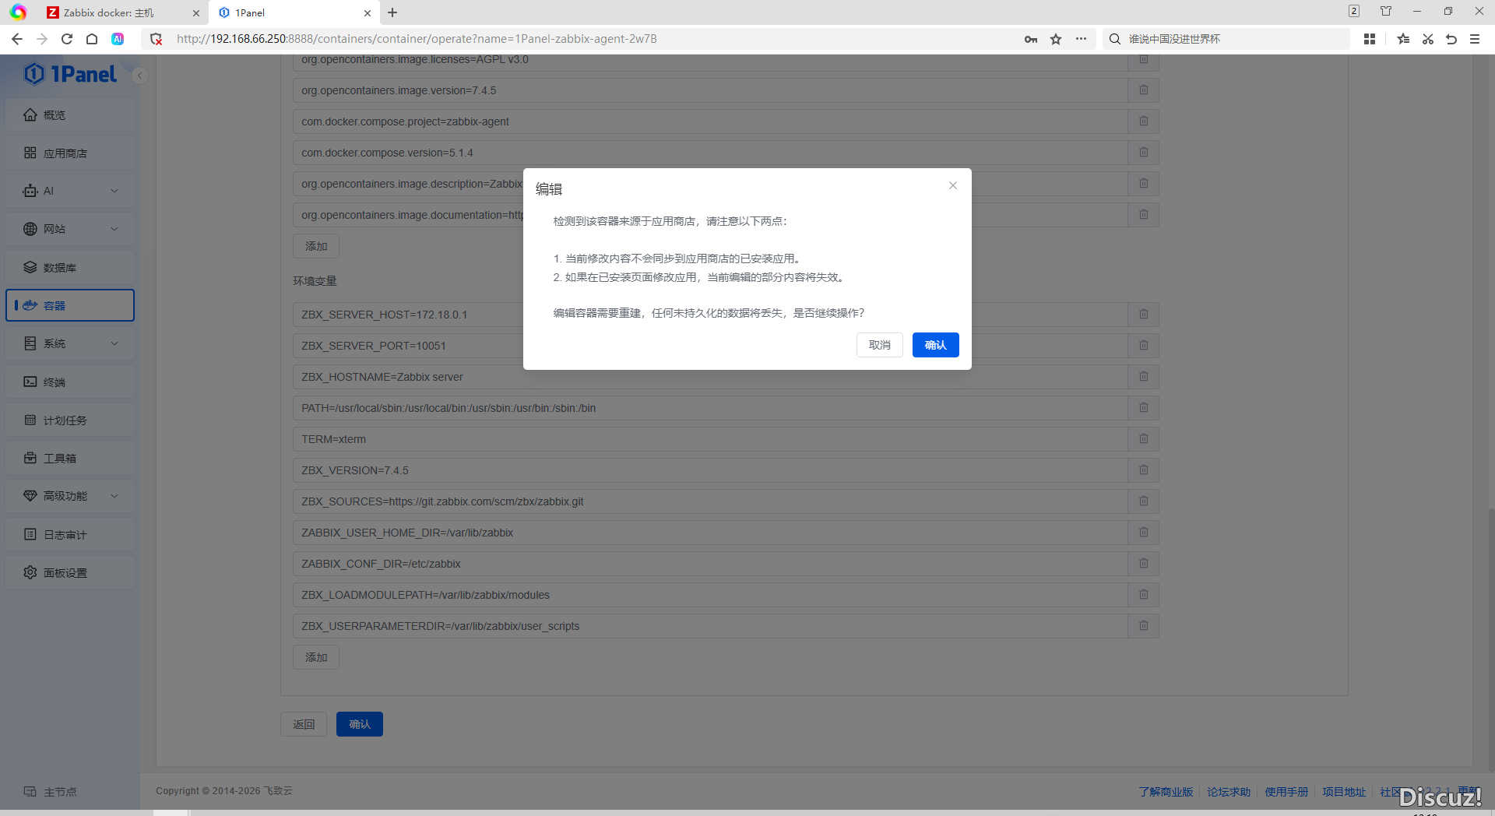This screenshot has height=816, width=1495.
Task: Open 应用商店 app store in the sidebar
Action: pyautogui.click(x=70, y=153)
